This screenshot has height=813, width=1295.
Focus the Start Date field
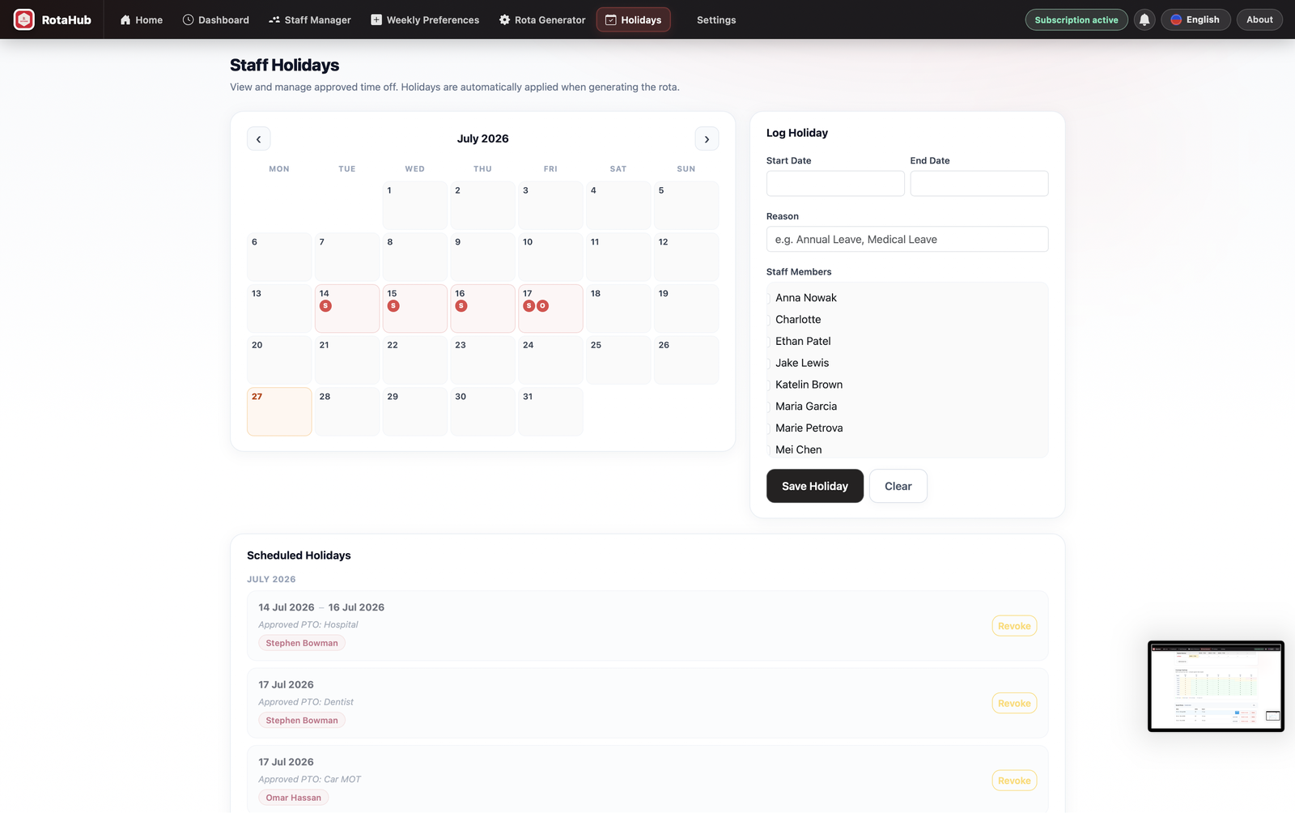[835, 183]
